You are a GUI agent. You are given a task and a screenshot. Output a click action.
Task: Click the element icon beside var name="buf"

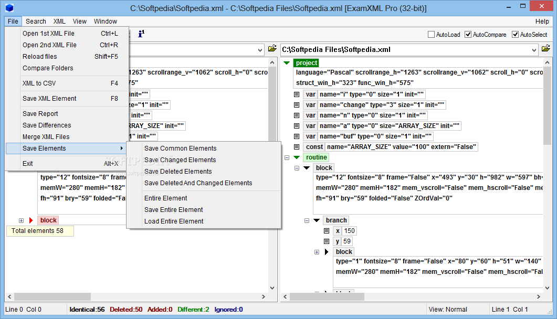[297, 136]
